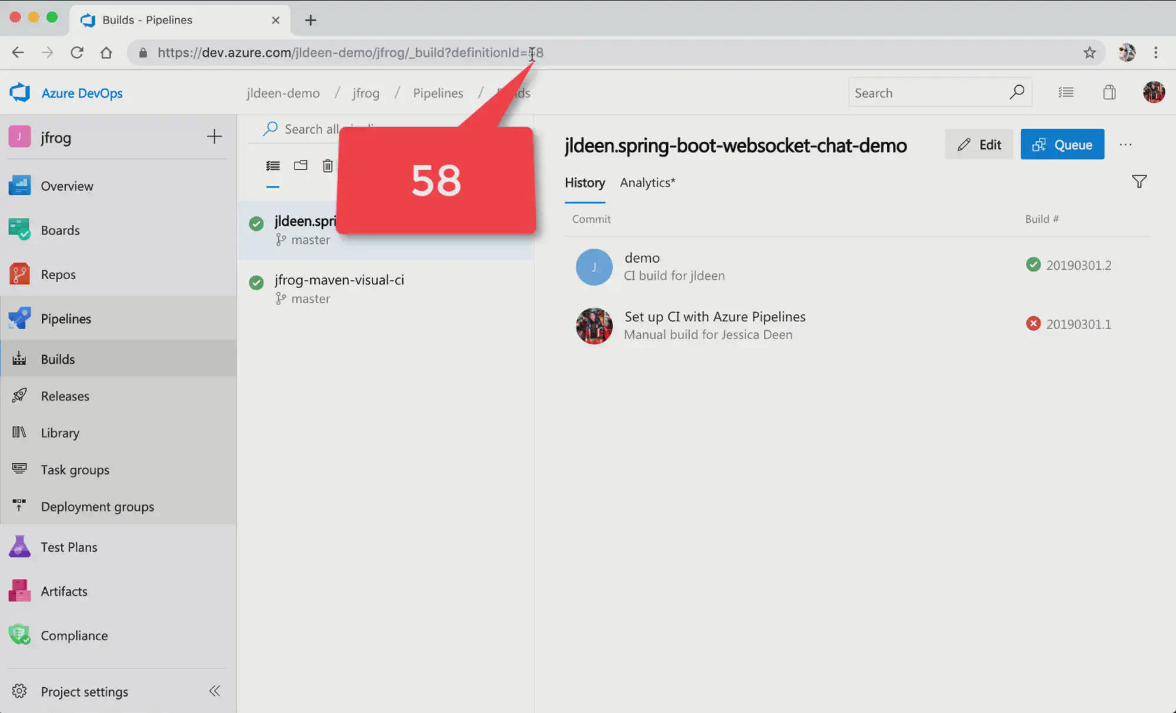The width and height of the screenshot is (1176, 713).
Task: Click the Search input field at top right
Action: tap(923, 92)
